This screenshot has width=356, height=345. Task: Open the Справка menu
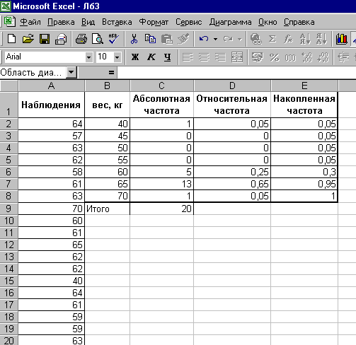299,22
